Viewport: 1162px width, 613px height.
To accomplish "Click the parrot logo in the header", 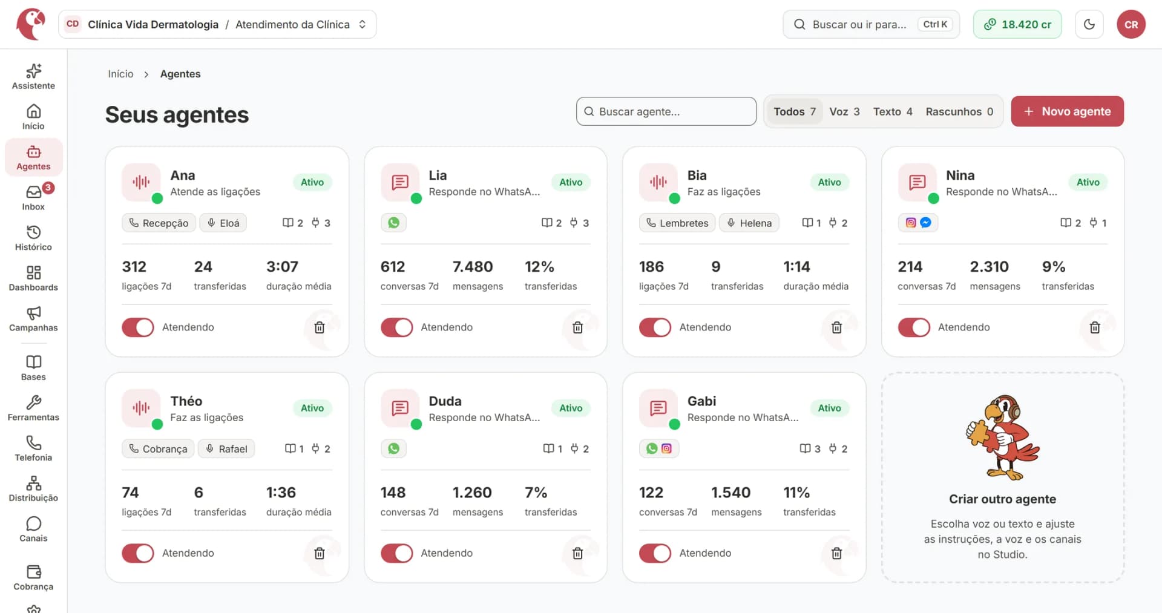I will 31,24.
